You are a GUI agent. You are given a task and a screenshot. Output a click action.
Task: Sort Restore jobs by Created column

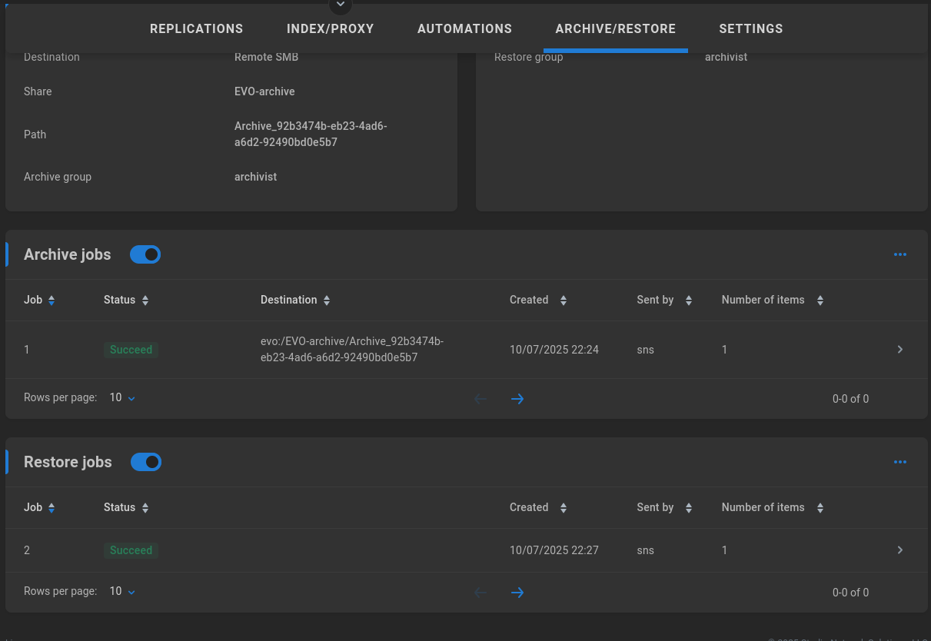tap(537, 507)
